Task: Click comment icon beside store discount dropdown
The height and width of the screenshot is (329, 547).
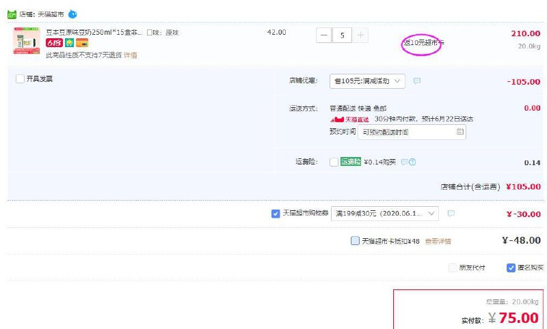Action: (417, 81)
